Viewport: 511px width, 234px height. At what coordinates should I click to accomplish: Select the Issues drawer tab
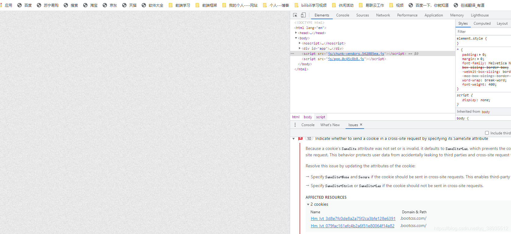click(x=353, y=125)
